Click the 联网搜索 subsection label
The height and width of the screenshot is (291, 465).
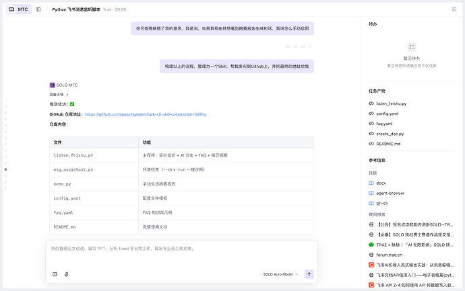[x=377, y=214]
